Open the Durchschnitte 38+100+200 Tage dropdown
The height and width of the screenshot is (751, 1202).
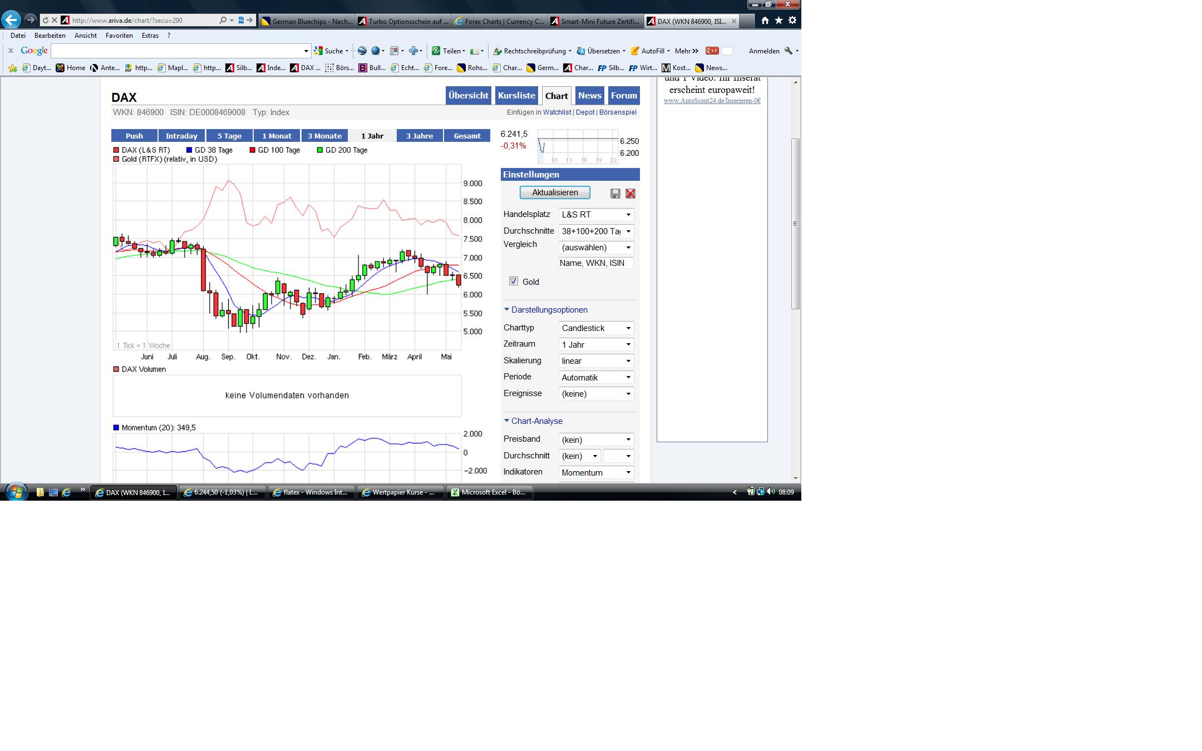[x=596, y=231]
